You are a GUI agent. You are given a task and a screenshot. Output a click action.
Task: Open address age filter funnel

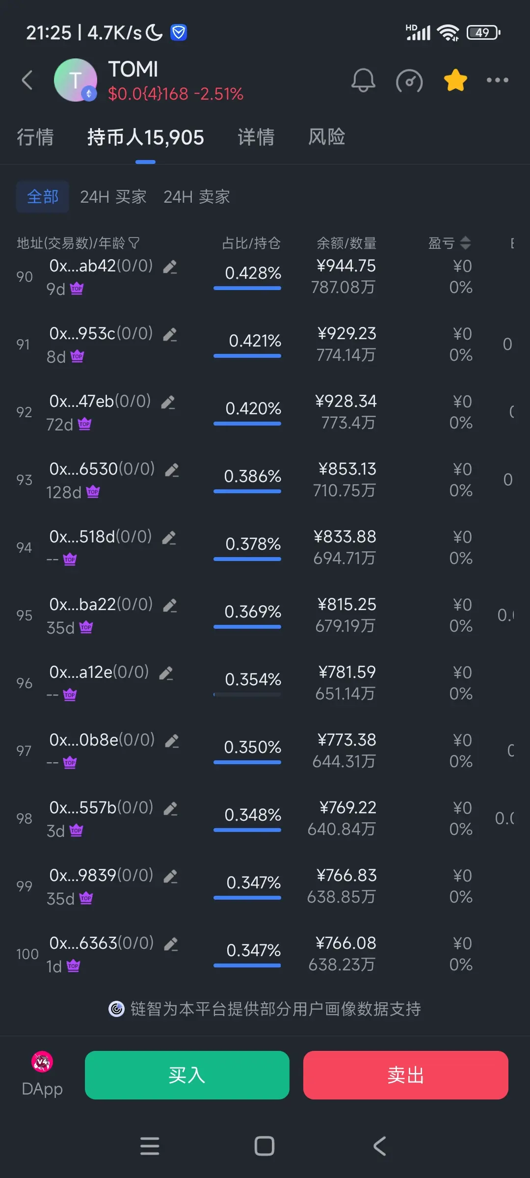(133, 243)
